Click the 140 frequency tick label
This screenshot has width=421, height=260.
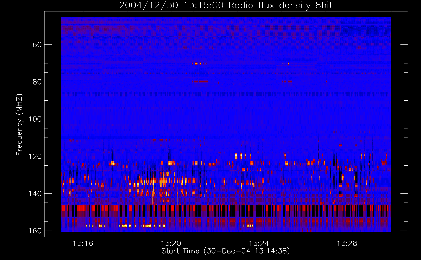click(x=35, y=194)
